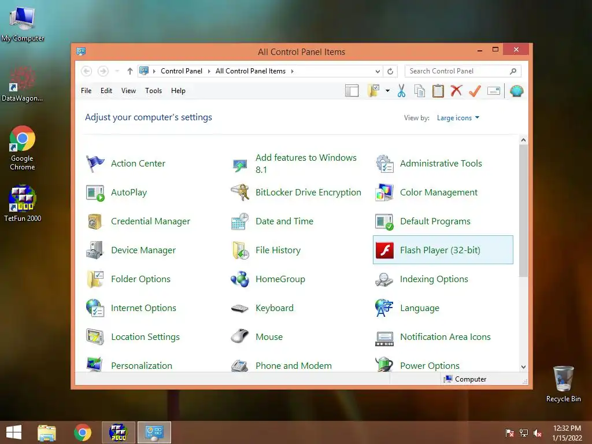The width and height of the screenshot is (592, 444).
Task: Open the File menu
Action: coord(86,91)
